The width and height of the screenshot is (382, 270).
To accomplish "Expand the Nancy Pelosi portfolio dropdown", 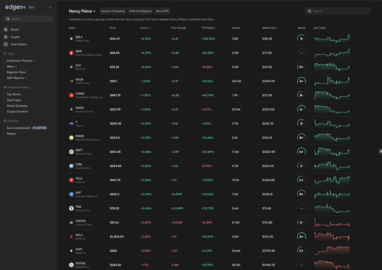I will (94, 10).
